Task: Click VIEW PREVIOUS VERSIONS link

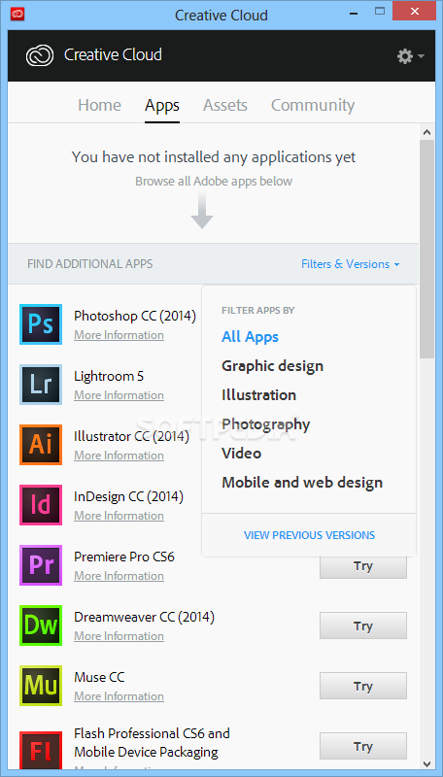Action: click(309, 535)
